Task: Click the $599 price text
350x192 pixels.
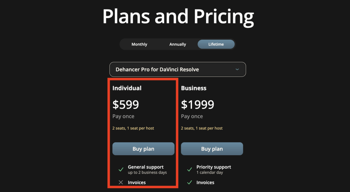Action: [126, 105]
